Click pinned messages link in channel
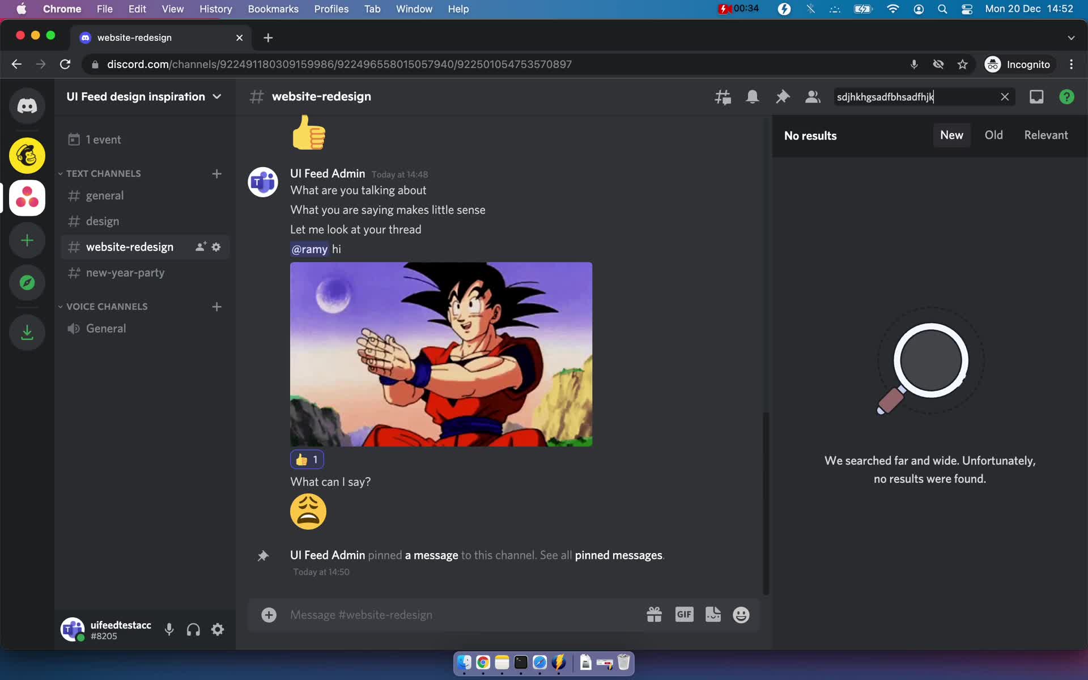Screen dimensions: 1088x680 point(618,555)
